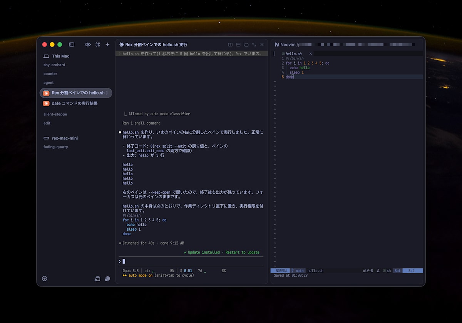Click the Neovim logo icon
Screen dimensions: 462x323
click(x=276, y=45)
